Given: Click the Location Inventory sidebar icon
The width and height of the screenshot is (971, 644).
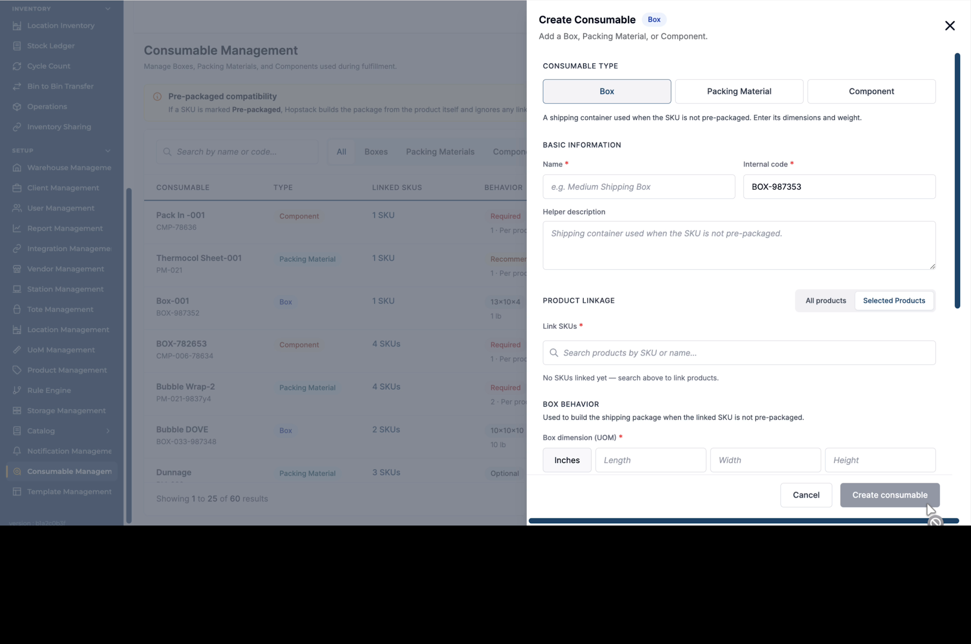Looking at the screenshot, I should coord(17,26).
